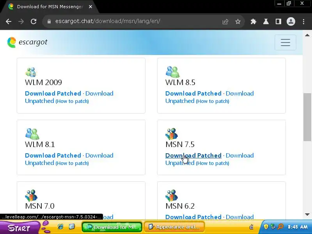Image resolution: width=312 pixels, height=234 pixels.
Task: Click the share page icon in the address bar
Action: [225, 21]
